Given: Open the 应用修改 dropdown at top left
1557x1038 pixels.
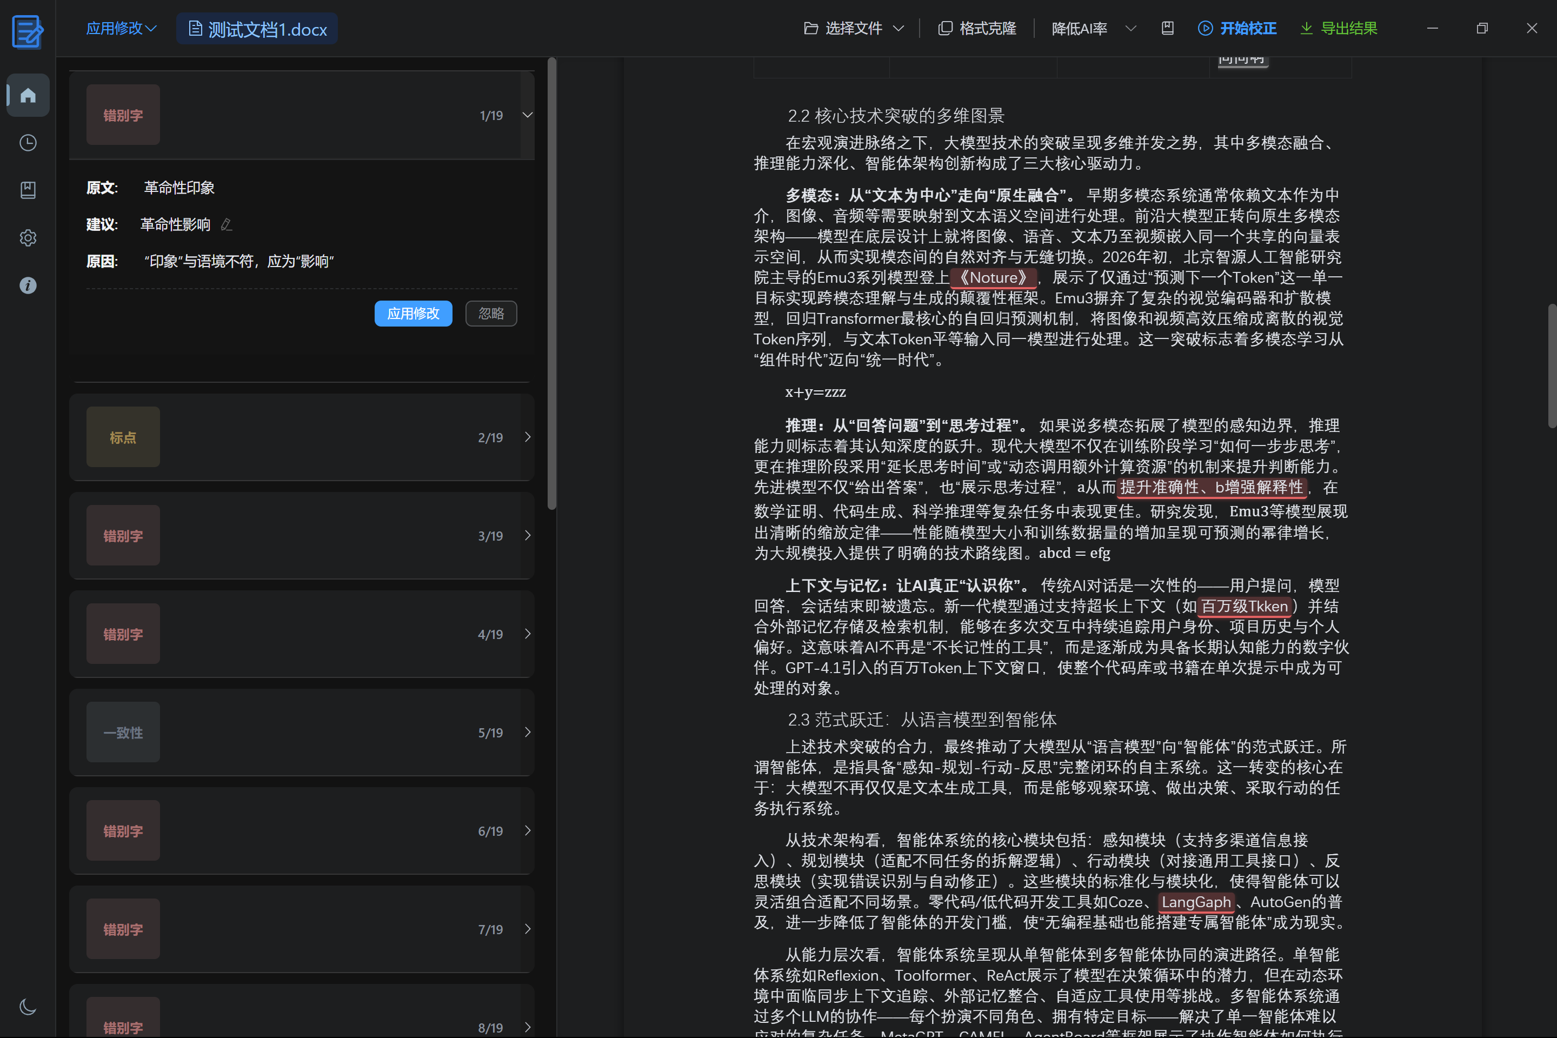Looking at the screenshot, I should [x=121, y=29].
